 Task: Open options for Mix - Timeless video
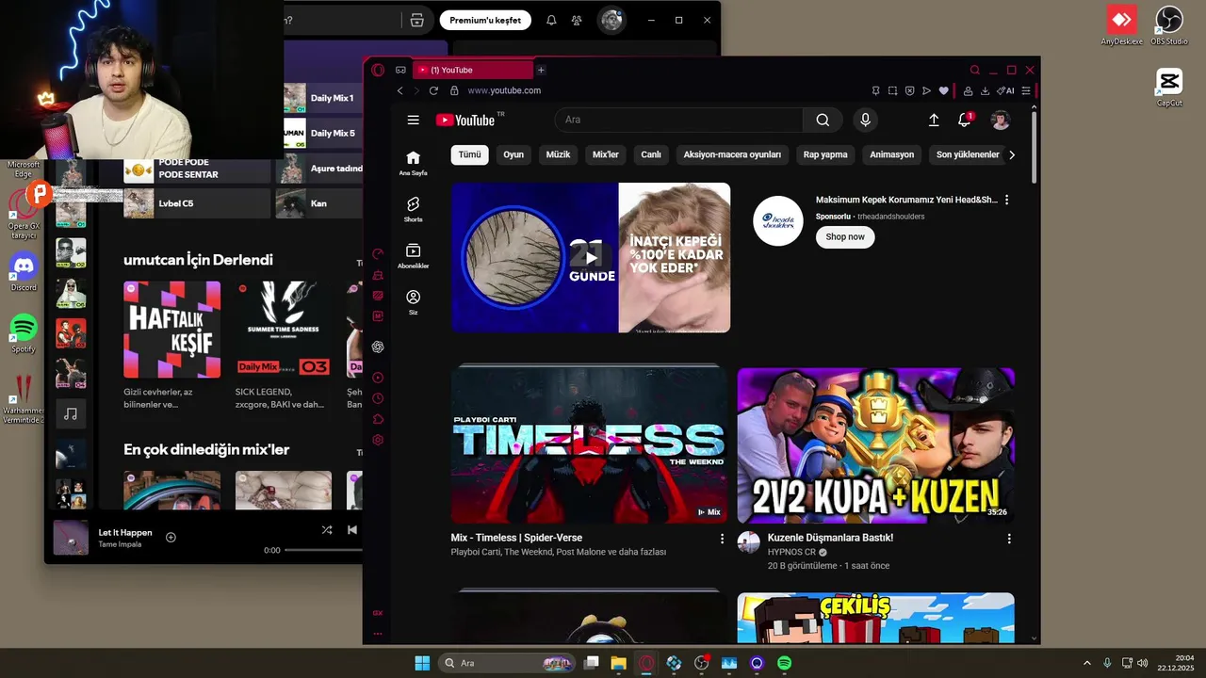[x=723, y=539]
